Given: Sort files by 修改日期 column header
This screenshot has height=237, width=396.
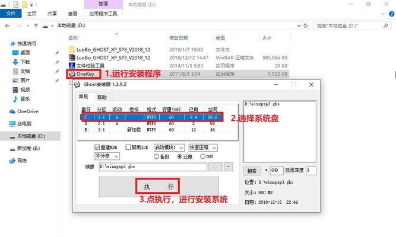Looking at the screenshot, I should (x=179, y=38).
